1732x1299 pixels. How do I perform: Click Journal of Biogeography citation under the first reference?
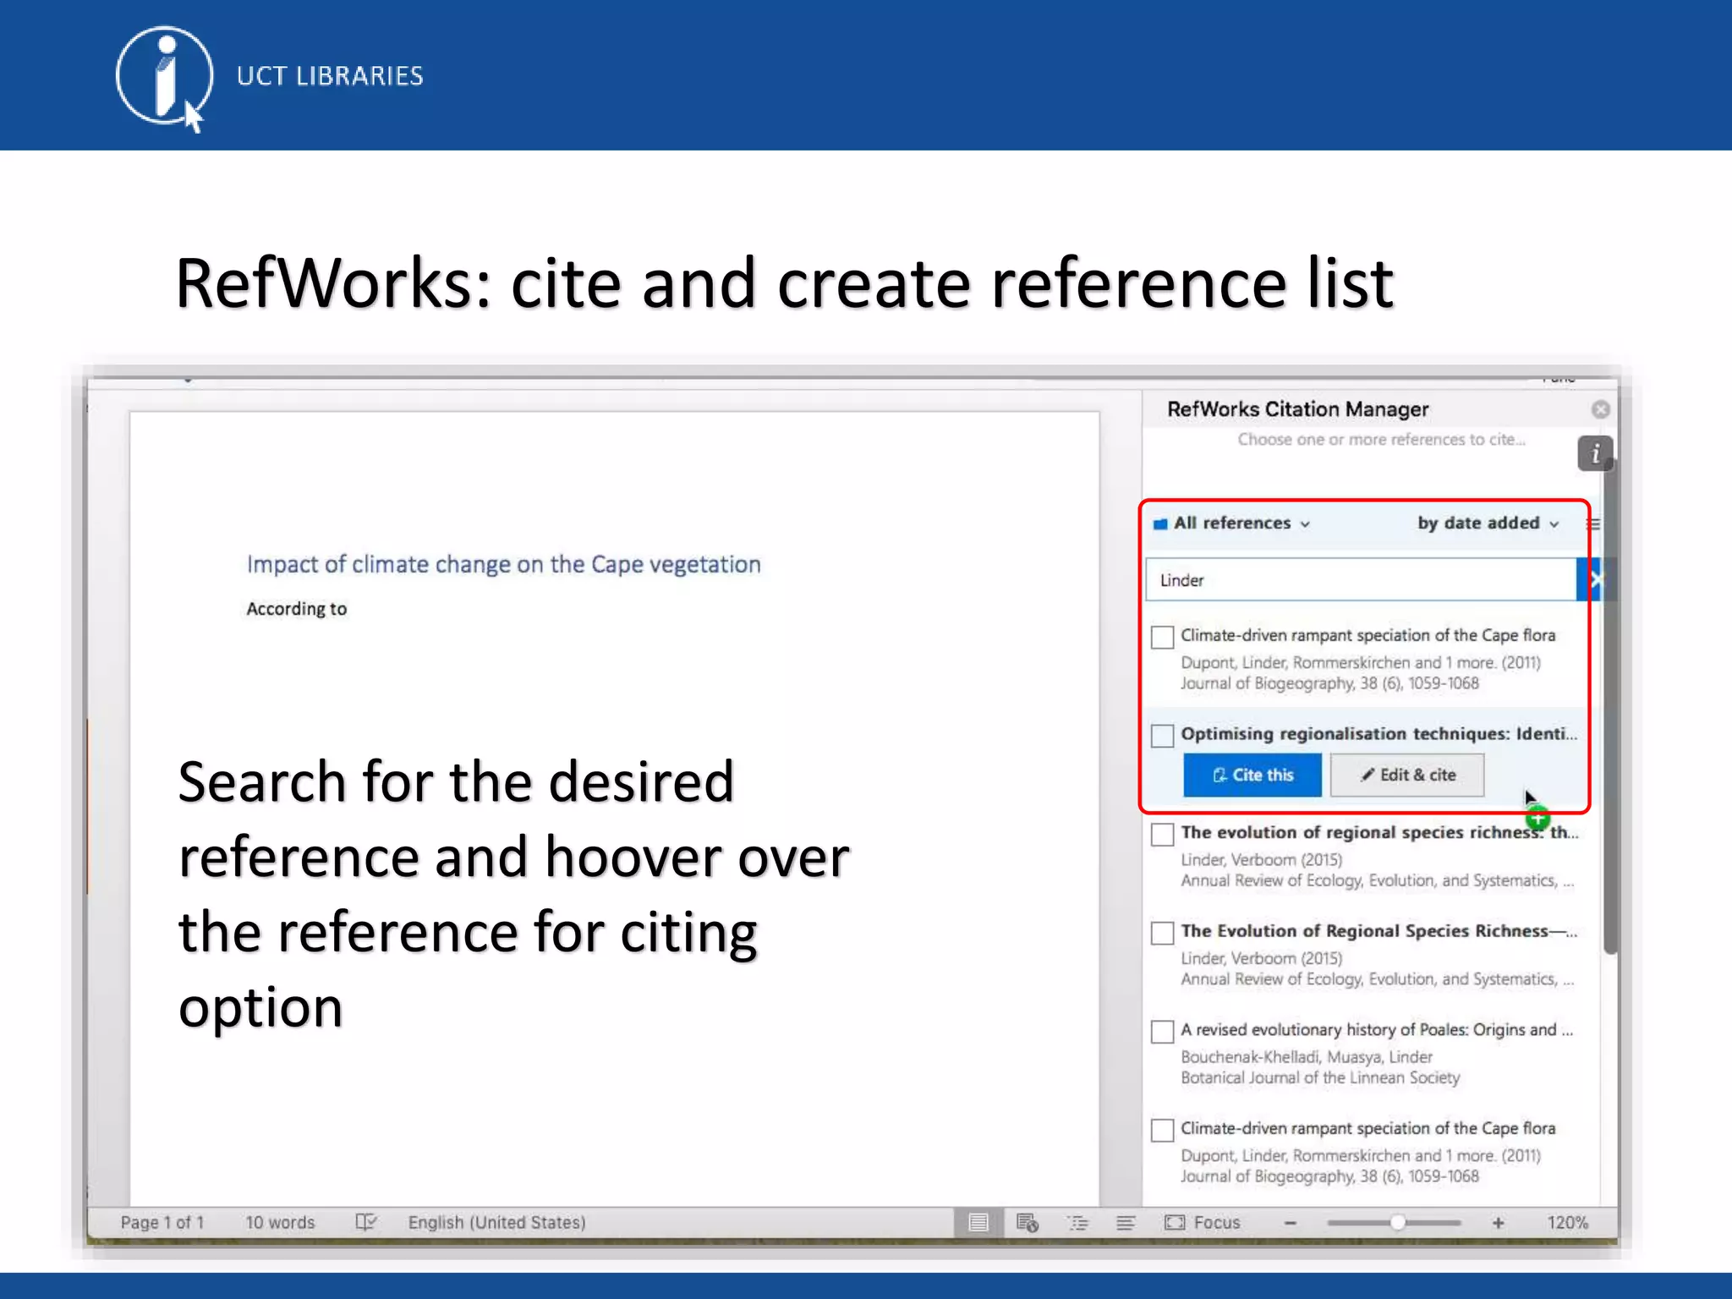pos(1329,683)
